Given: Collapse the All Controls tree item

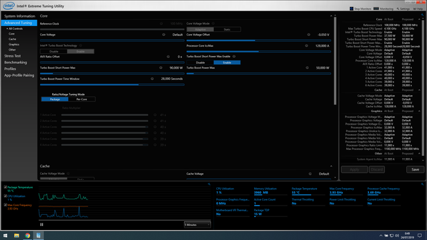Looking at the screenshot, I should pos(7,29).
